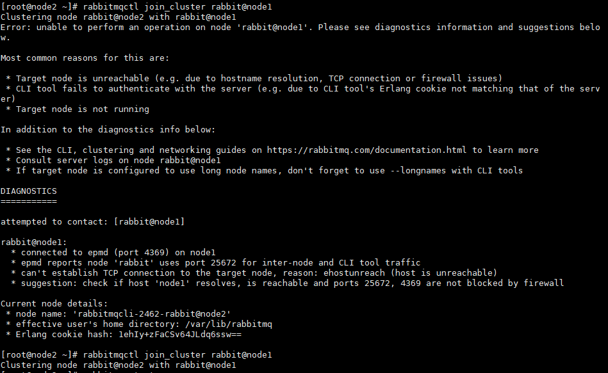Image resolution: width=608 pixels, height=373 pixels.
Task: Click the 'Most common reasons' line
Action: pyautogui.click(x=85, y=58)
